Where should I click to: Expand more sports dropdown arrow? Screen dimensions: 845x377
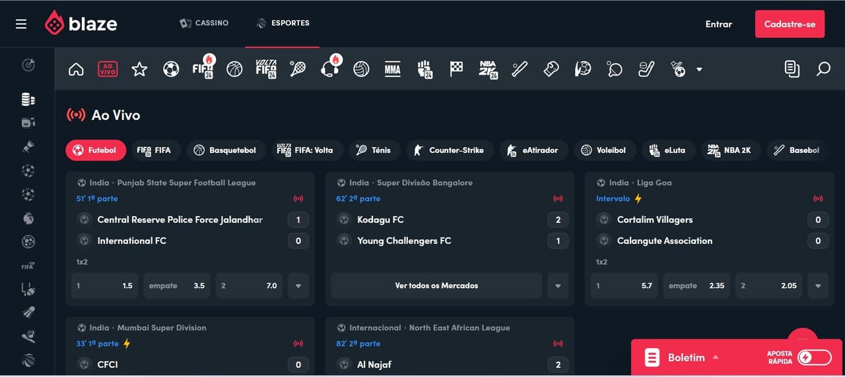point(699,70)
